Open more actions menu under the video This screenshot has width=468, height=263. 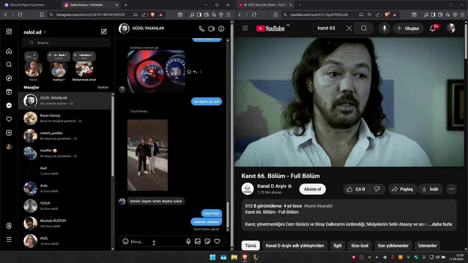[451, 189]
